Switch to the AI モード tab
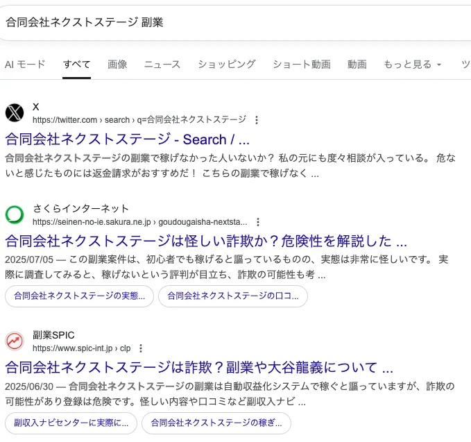This screenshot has height=442, width=471. tap(25, 65)
